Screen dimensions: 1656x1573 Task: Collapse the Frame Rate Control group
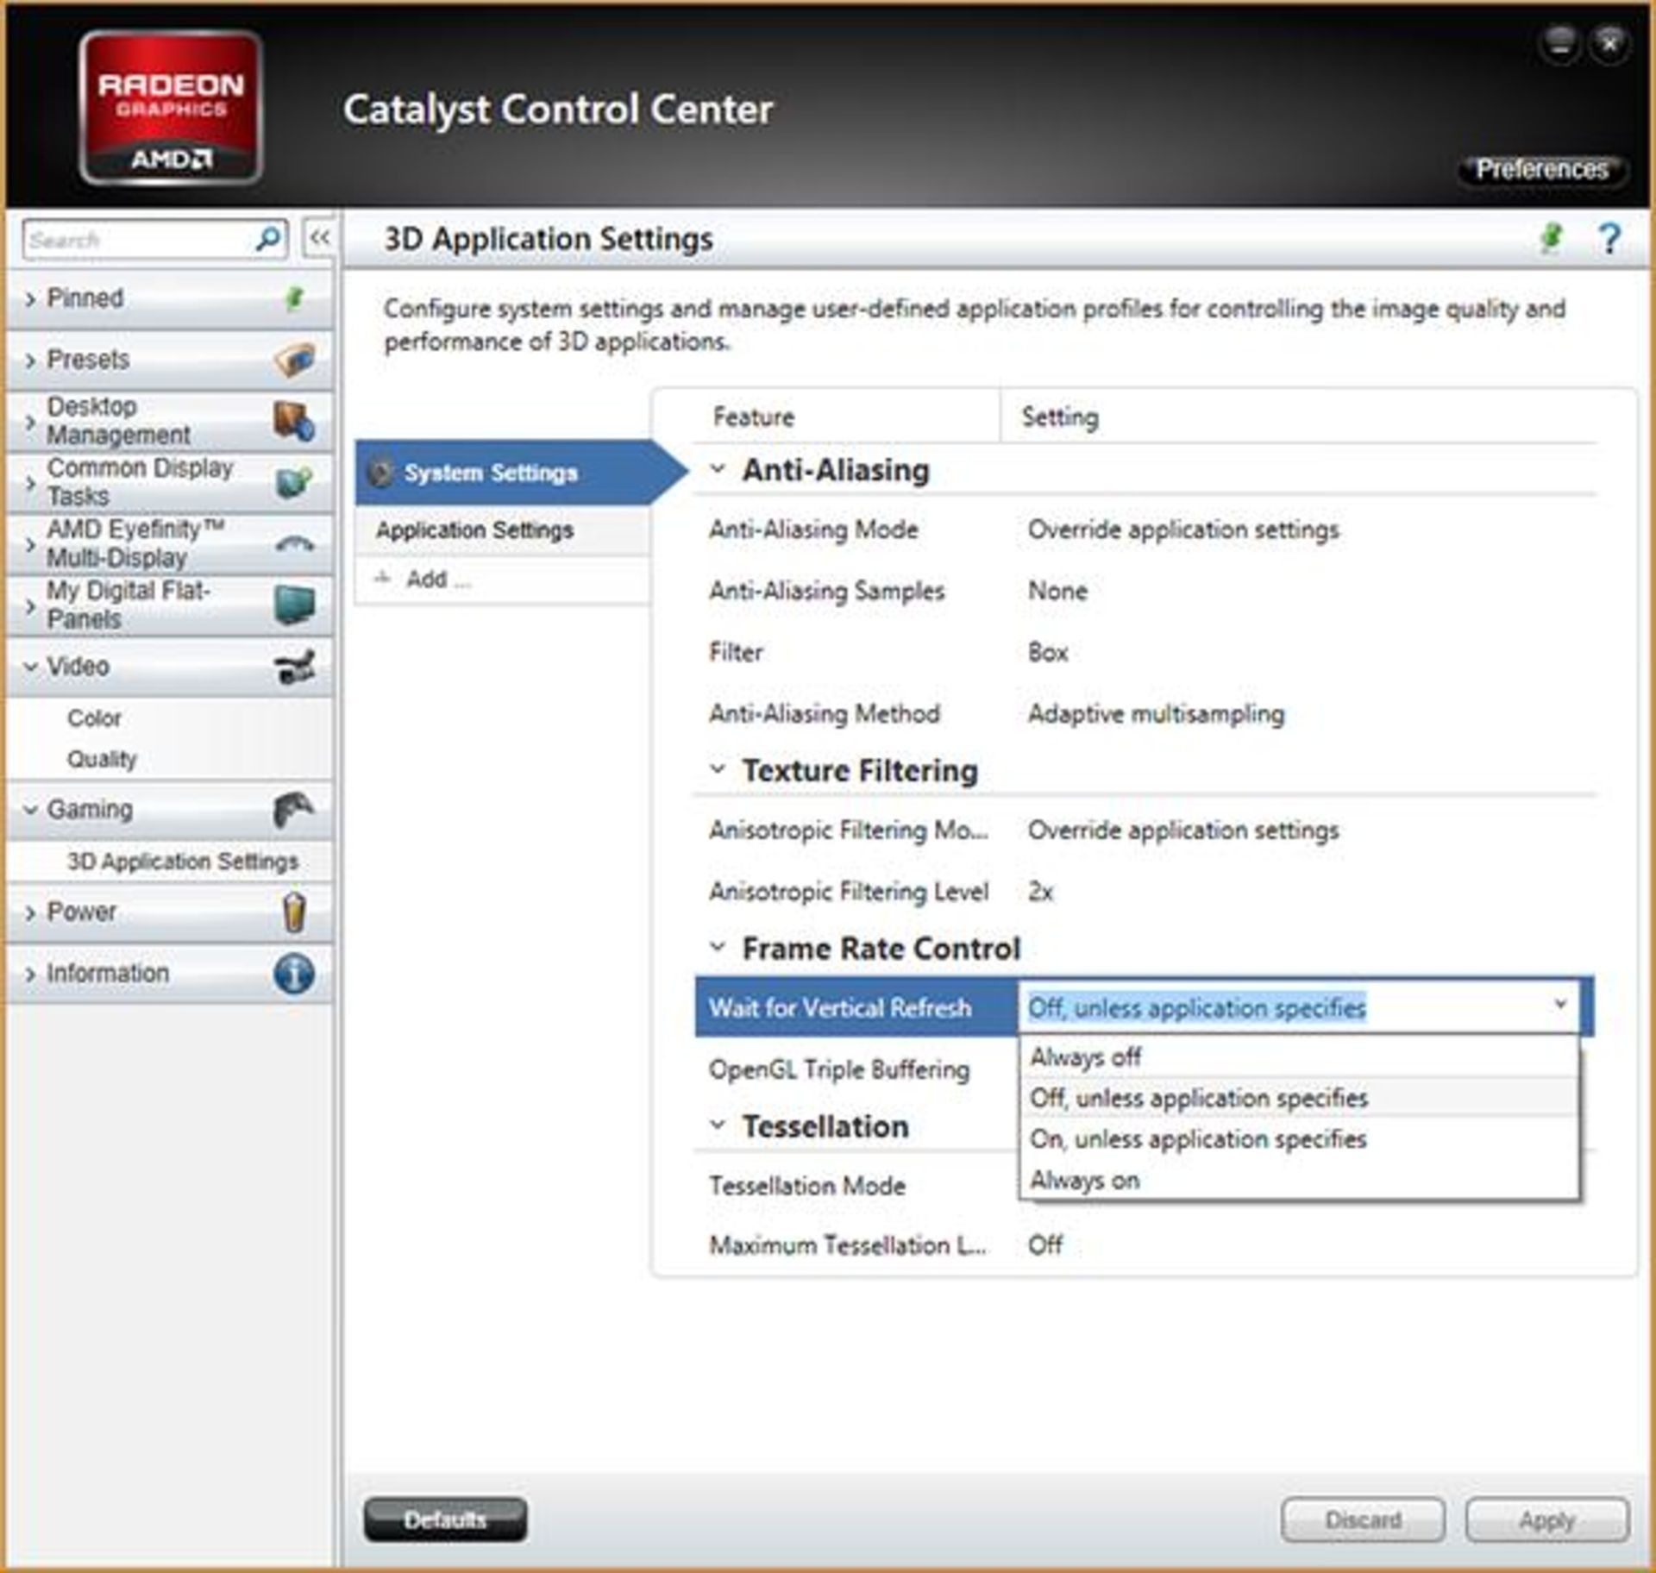pyautogui.click(x=718, y=947)
